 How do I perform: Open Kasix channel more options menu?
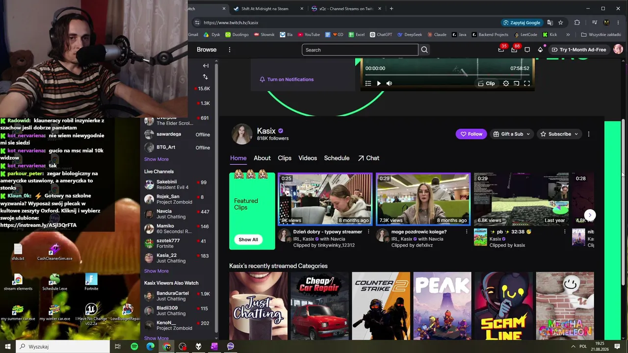click(x=589, y=134)
